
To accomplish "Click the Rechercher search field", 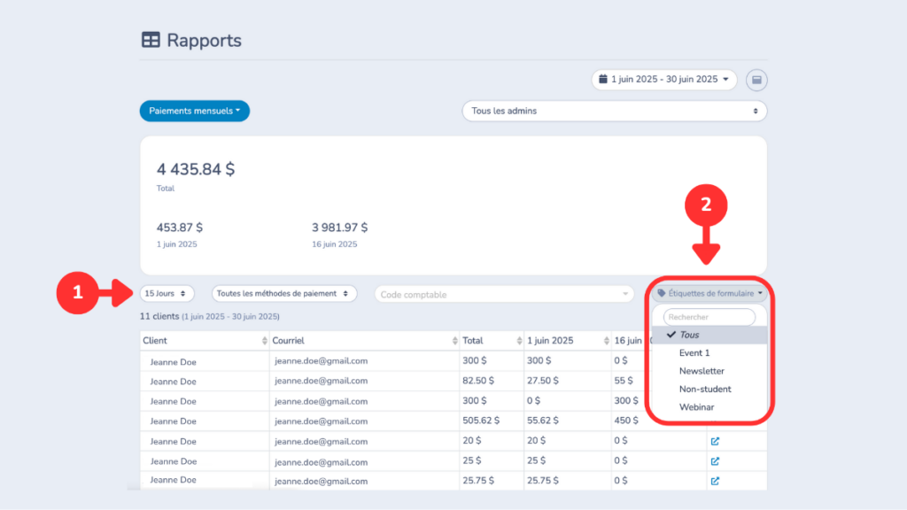I will (709, 317).
